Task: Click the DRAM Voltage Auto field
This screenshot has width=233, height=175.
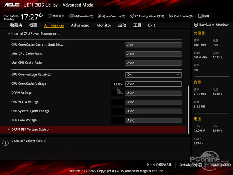Action: coord(153,93)
